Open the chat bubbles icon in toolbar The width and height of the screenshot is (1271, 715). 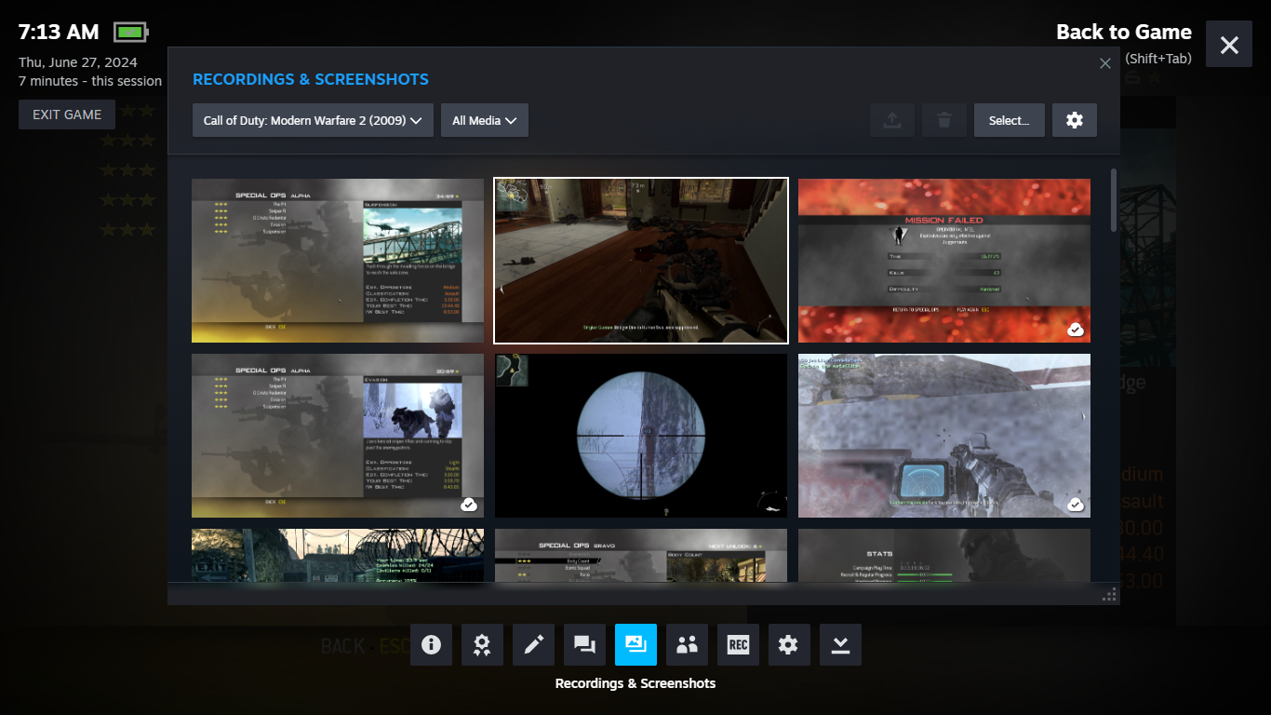click(x=584, y=644)
